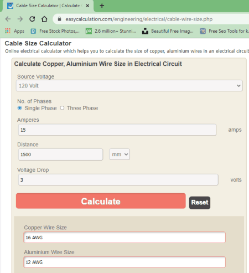
Task: Reload the page with the refresh icon
Action: click(x=32, y=19)
